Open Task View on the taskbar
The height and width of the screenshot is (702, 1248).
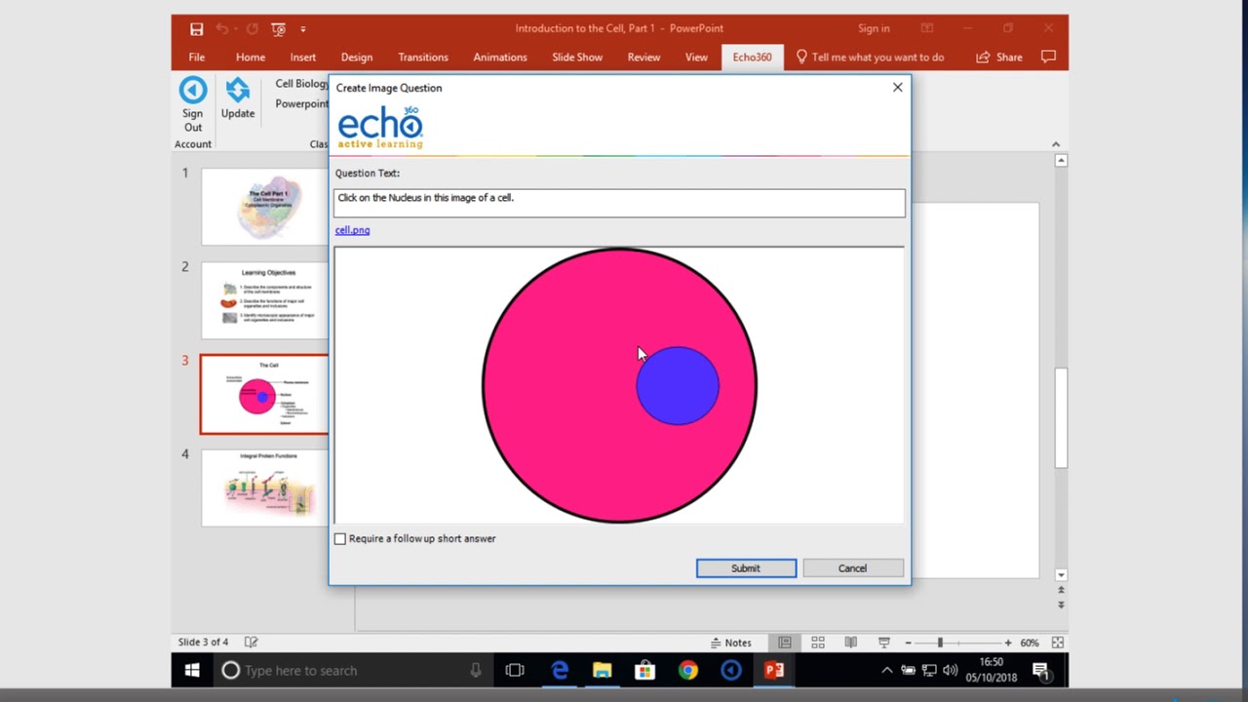pos(515,670)
